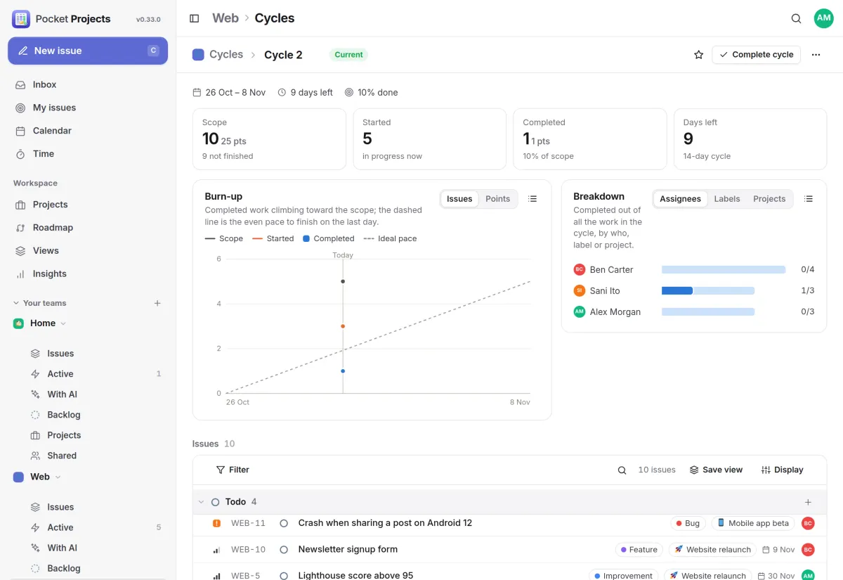Open the AM user avatar menu
This screenshot has height=580, width=843.
tap(823, 18)
